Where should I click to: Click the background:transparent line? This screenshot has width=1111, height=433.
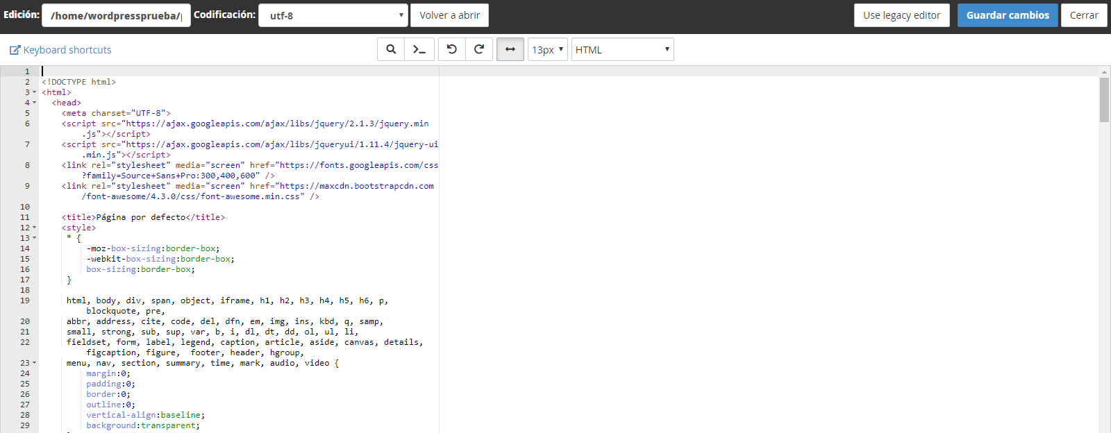pyautogui.click(x=143, y=425)
